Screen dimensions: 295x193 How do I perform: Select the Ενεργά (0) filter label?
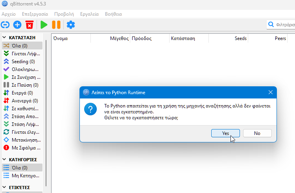coord(22,93)
